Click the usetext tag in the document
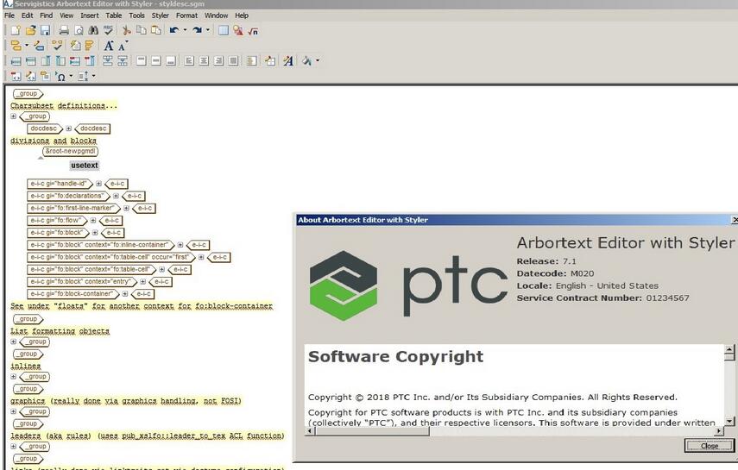This screenshot has height=470, width=738. [85, 166]
